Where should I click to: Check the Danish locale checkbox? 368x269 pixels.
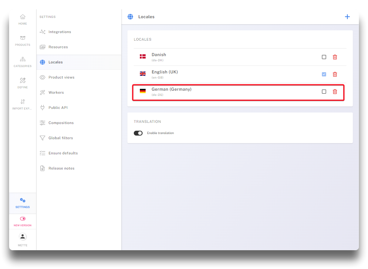coord(324,57)
